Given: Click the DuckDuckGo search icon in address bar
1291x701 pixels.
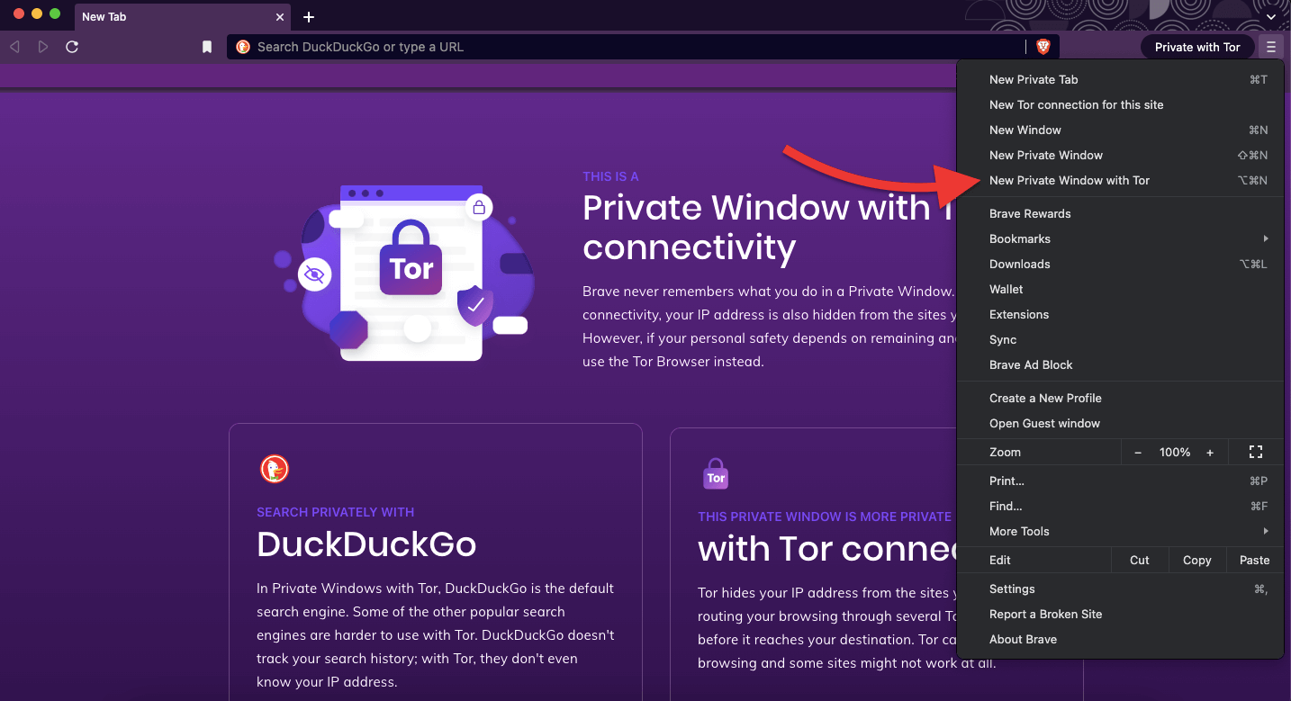Looking at the screenshot, I should tap(242, 46).
